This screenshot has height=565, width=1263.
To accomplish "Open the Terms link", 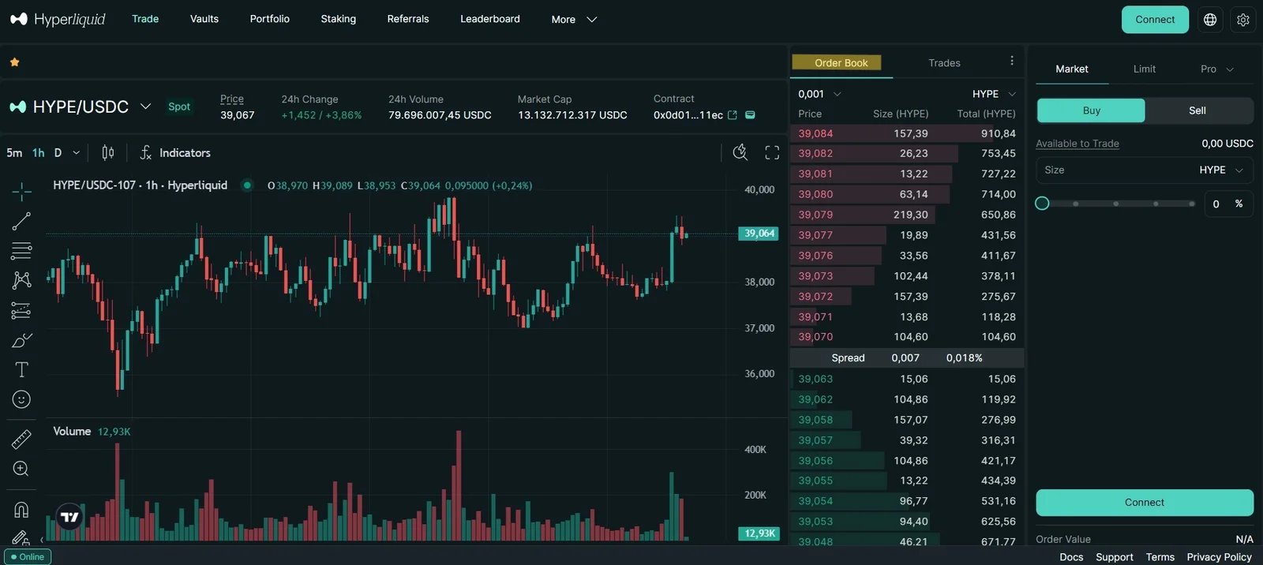I will 1160,557.
